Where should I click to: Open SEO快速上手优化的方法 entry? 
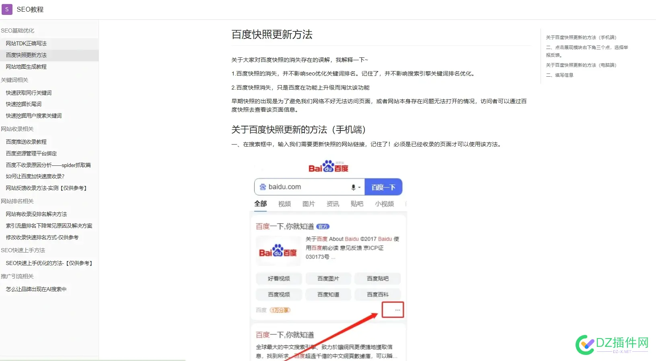click(x=50, y=263)
